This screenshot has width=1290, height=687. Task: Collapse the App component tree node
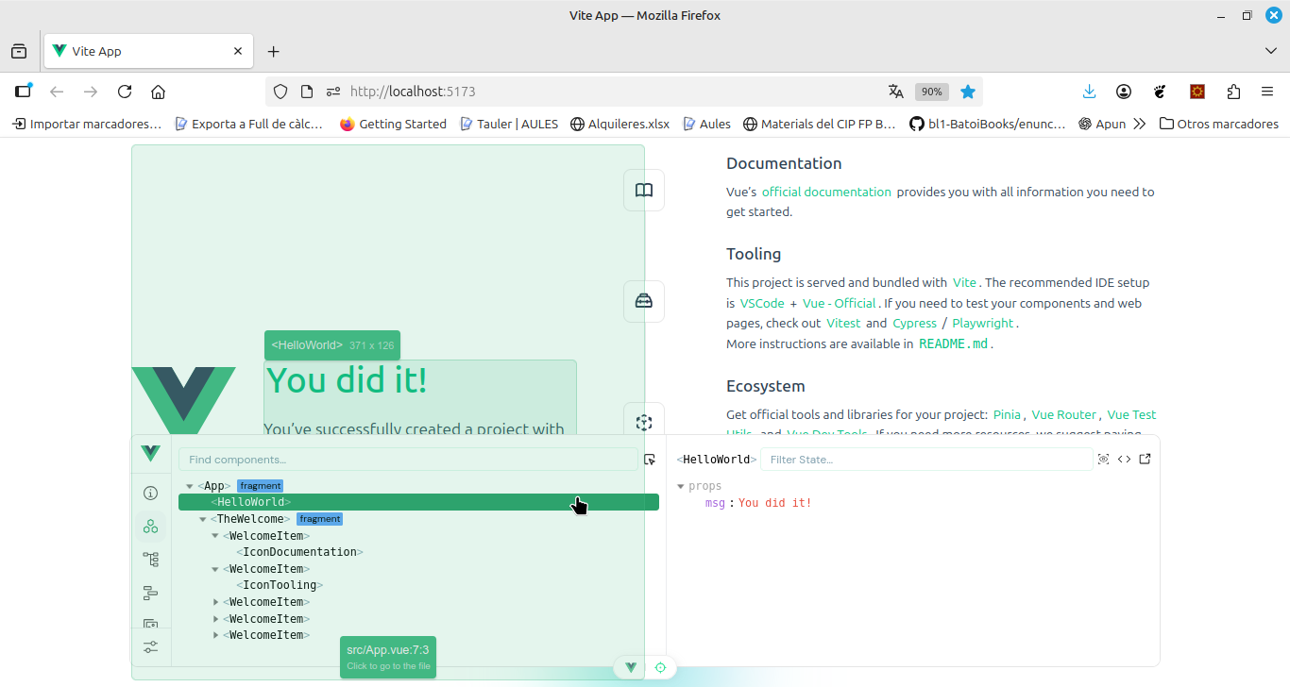(189, 485)
